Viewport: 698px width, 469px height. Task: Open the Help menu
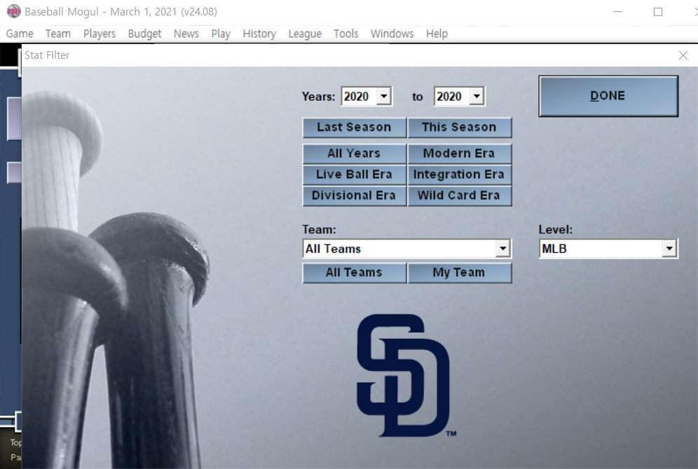pyautogui.click(x=437, y=34)
